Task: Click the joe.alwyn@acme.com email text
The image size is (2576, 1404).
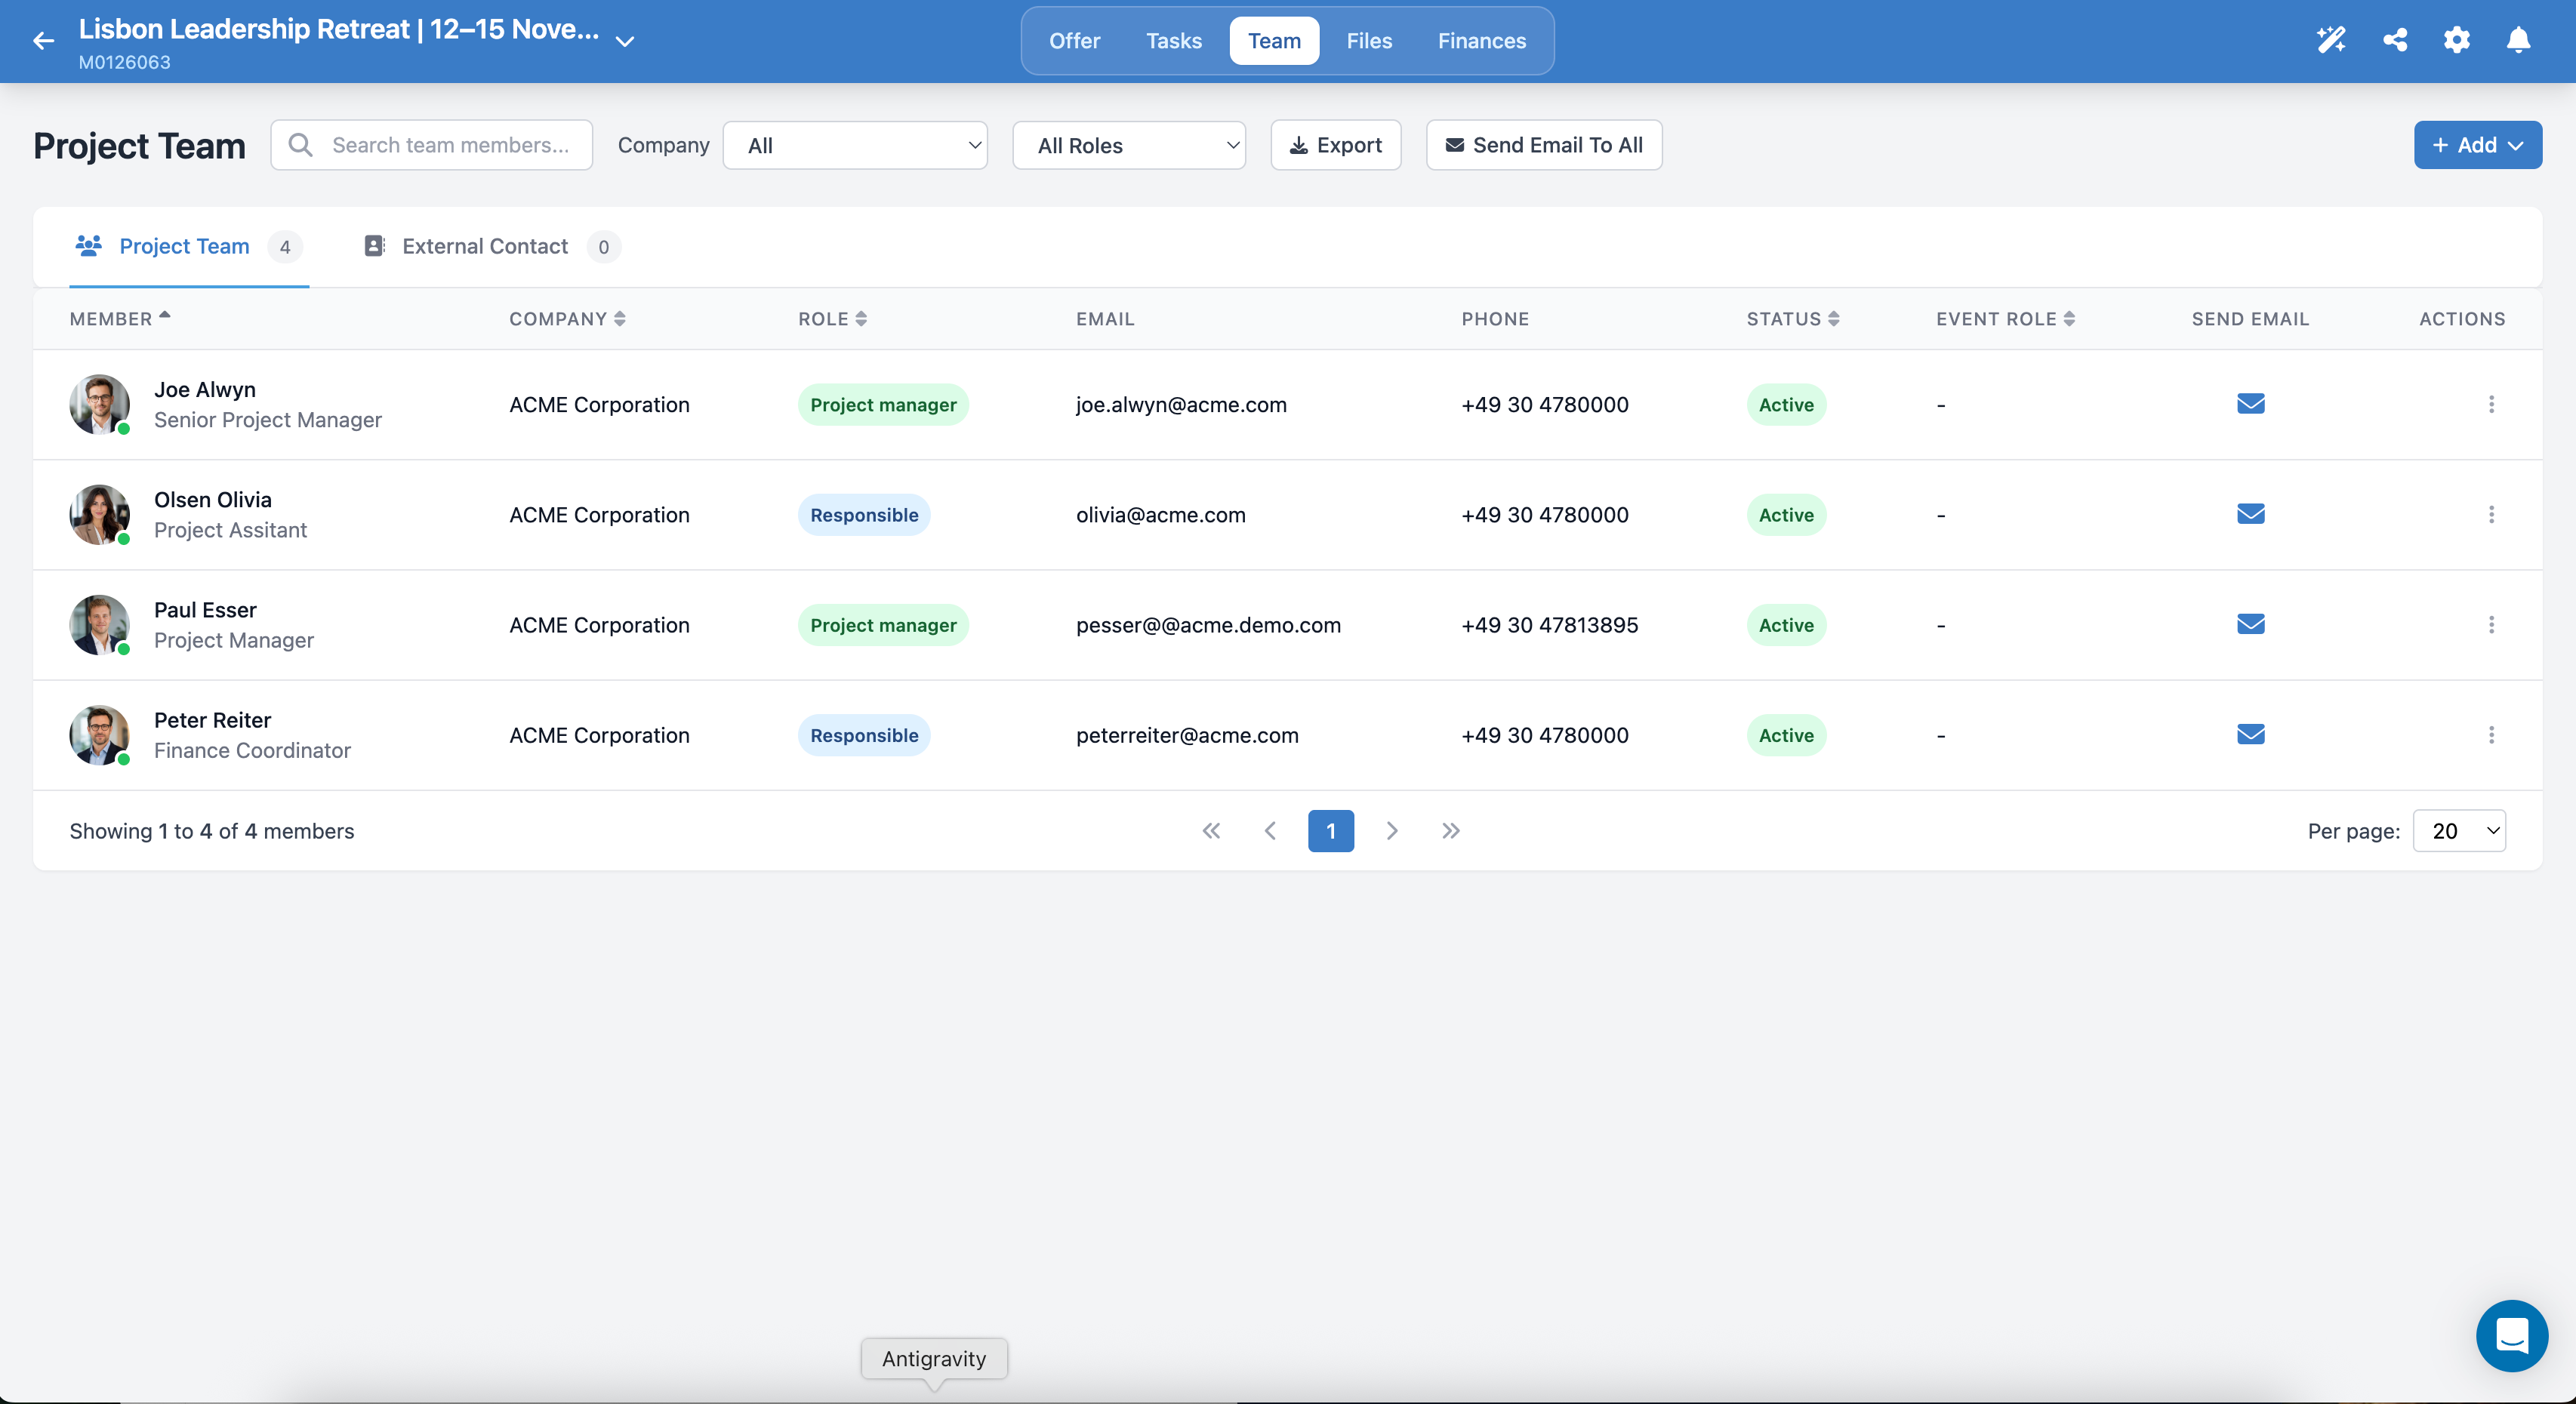Action: tap(1181, 404)
